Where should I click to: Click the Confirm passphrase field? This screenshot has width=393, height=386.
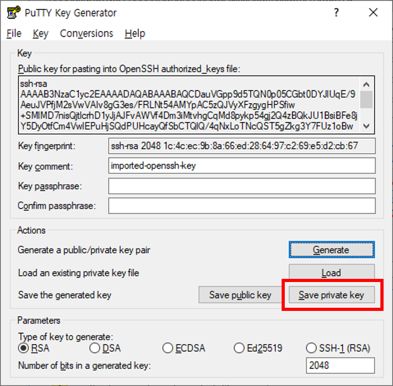click(242, 206)
